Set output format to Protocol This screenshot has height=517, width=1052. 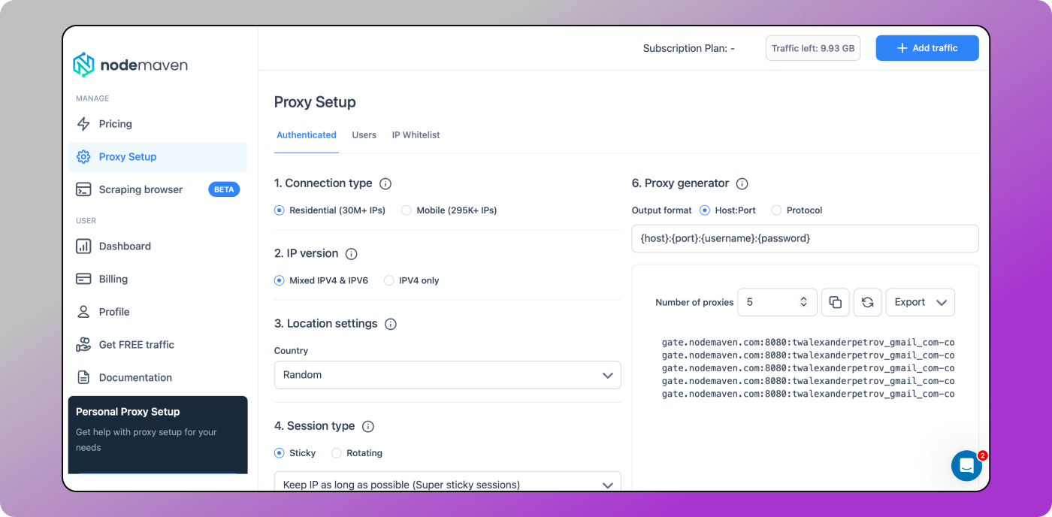point(775,210)
